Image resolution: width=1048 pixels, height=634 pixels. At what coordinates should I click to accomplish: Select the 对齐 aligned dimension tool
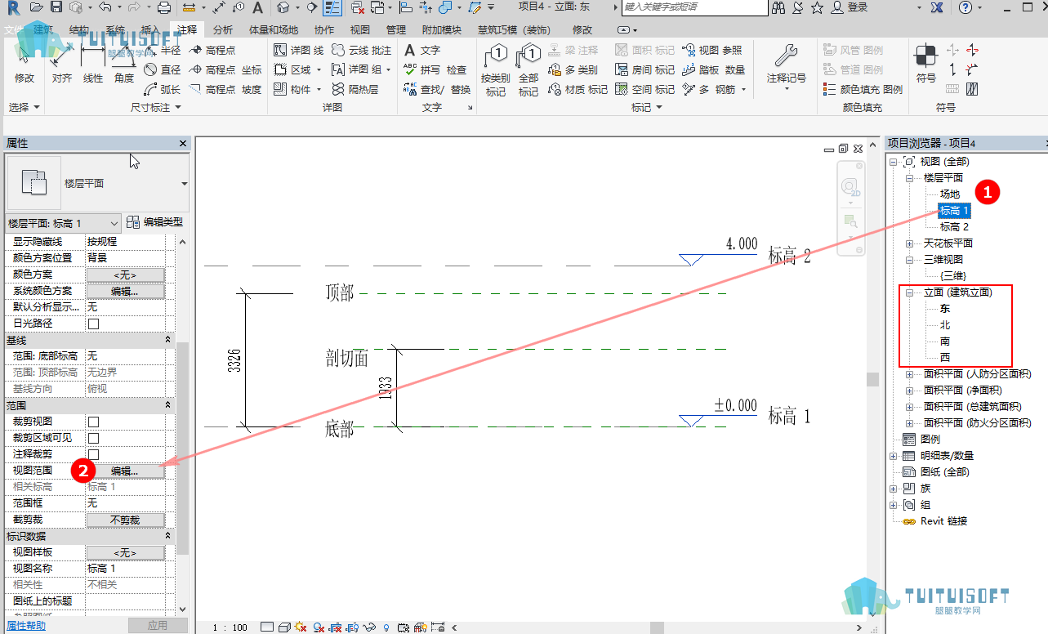(x=62, y=64)
